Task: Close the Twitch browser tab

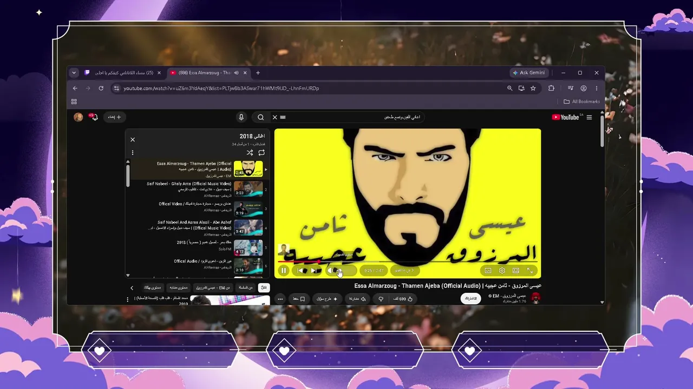Action: pyautogui.click(x=159, y=73)
